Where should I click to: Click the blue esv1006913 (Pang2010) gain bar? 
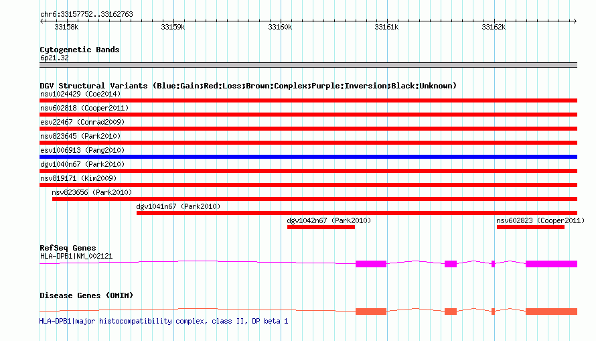point(308,157)
